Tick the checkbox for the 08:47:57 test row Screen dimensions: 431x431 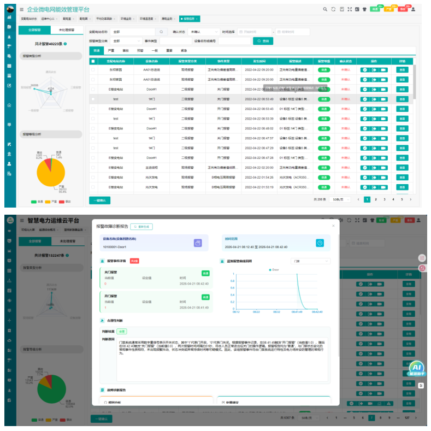click(93, 138)
